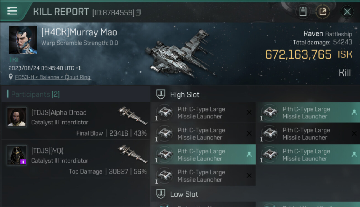
Task: Open Murray Mao's character portrait
Action: (x=23, y=40)
